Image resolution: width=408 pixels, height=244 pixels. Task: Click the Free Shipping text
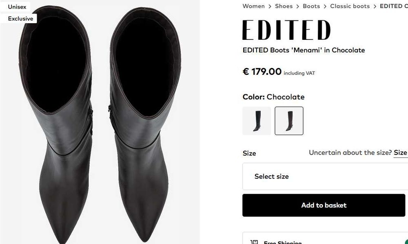(282, 242)
